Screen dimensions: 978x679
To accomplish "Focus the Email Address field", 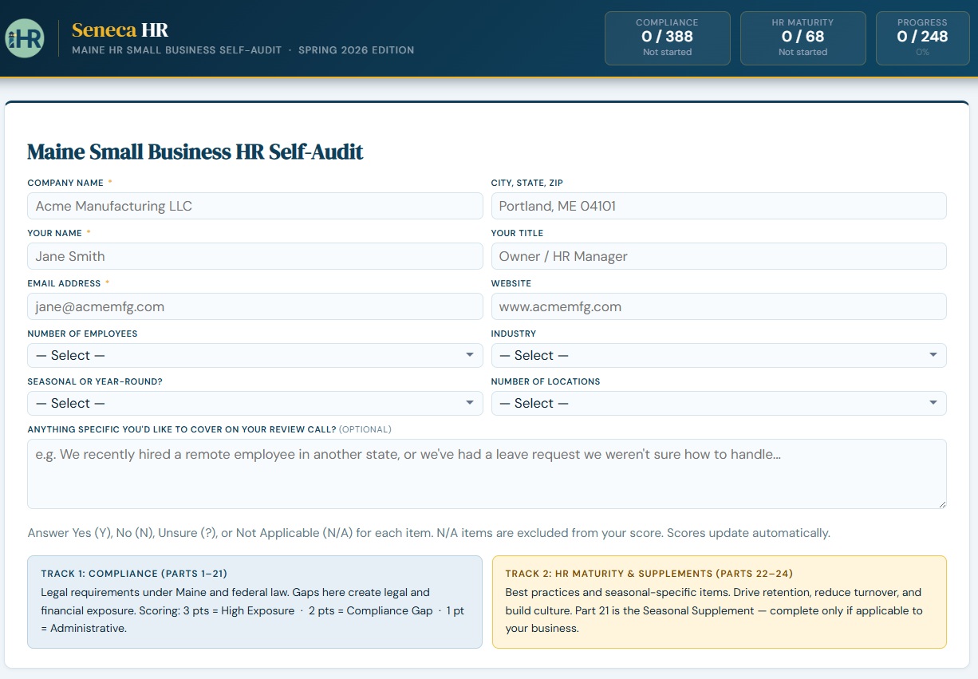I will (x=254, y=306).
